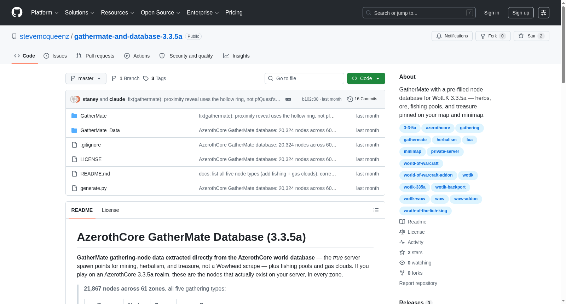
Task: Open the Pricing link
Action: click(x=234, y=13)
